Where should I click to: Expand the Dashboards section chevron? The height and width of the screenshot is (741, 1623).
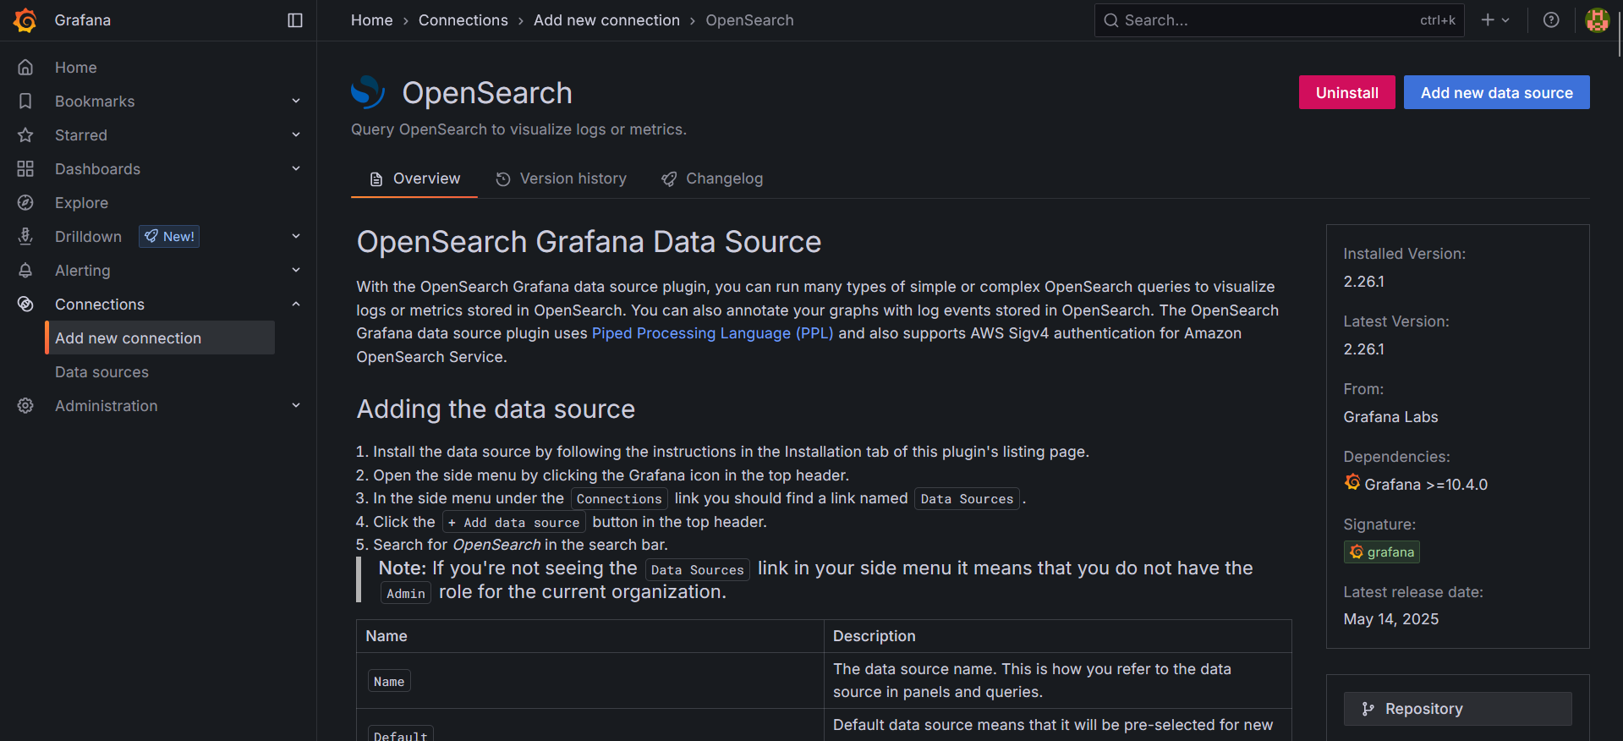[296, 168]
